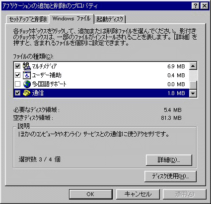
Task: Toggle the 通信 checkbox
Action: (17, 93)
